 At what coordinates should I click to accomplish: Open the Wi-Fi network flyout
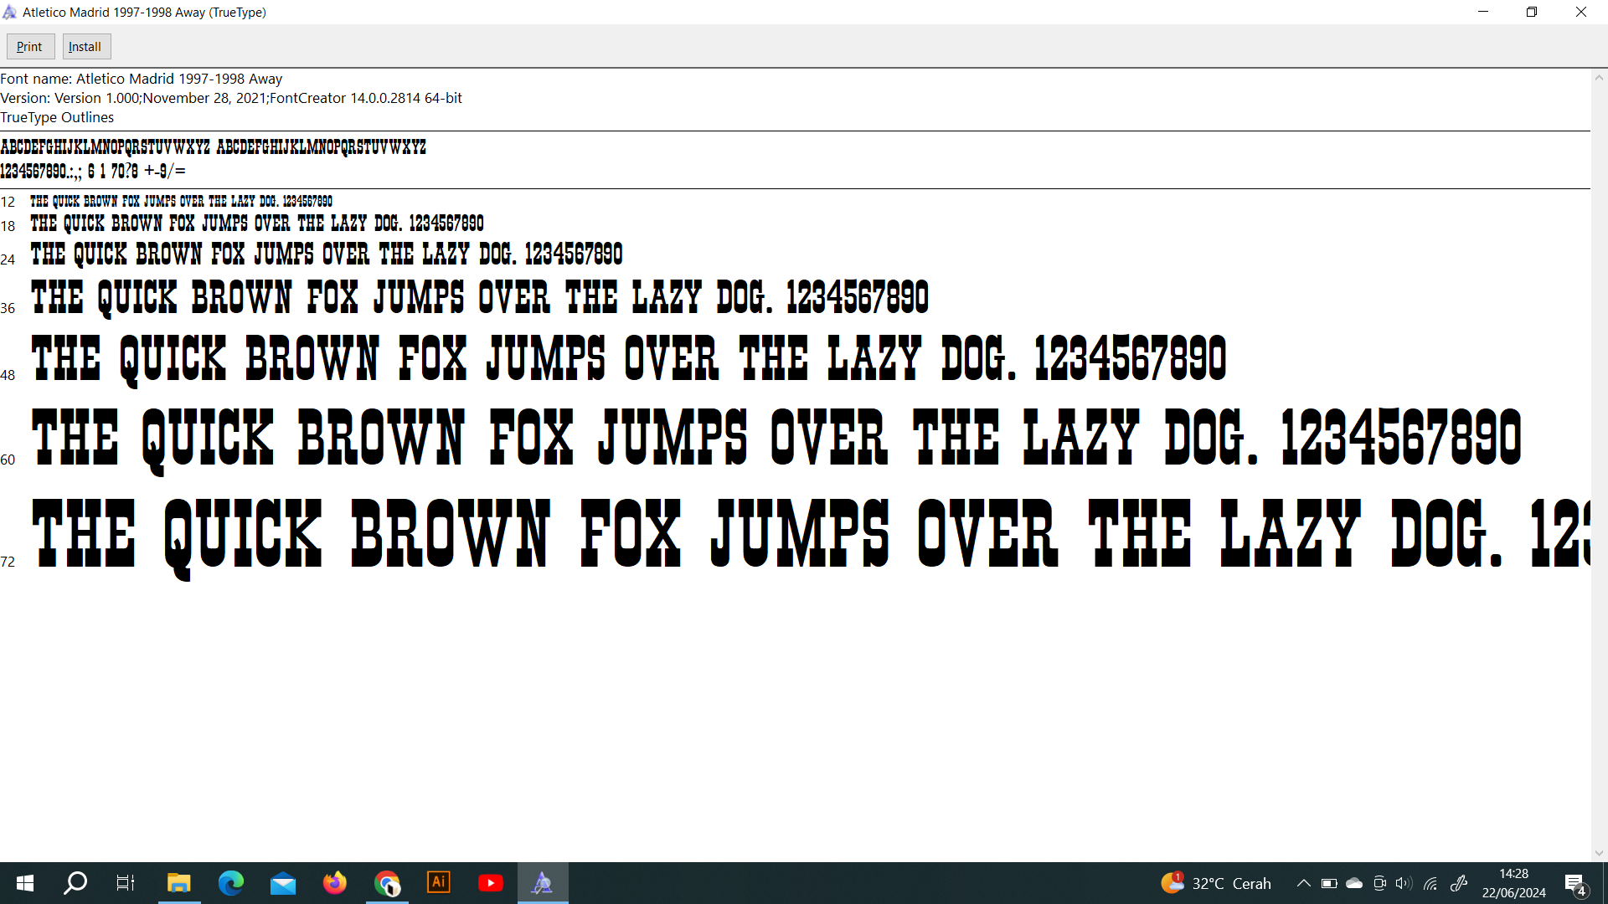(x=1430, y=883)
